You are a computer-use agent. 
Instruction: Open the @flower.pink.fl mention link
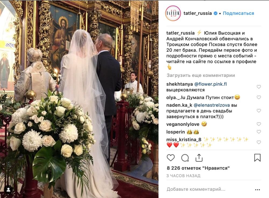pos(211,84)
